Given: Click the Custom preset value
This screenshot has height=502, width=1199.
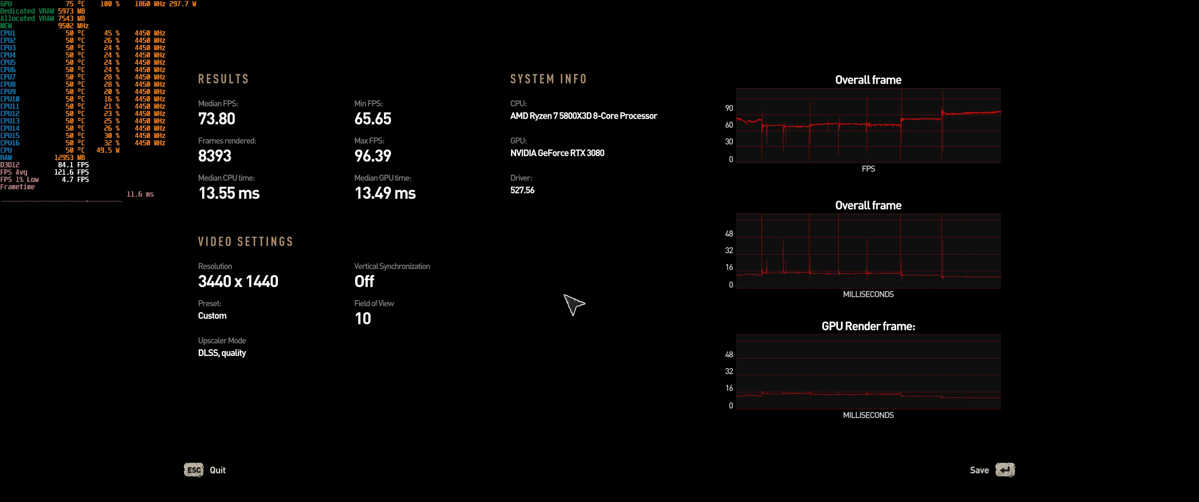Looking at the screenshot, I should click(x=212, y=316).
